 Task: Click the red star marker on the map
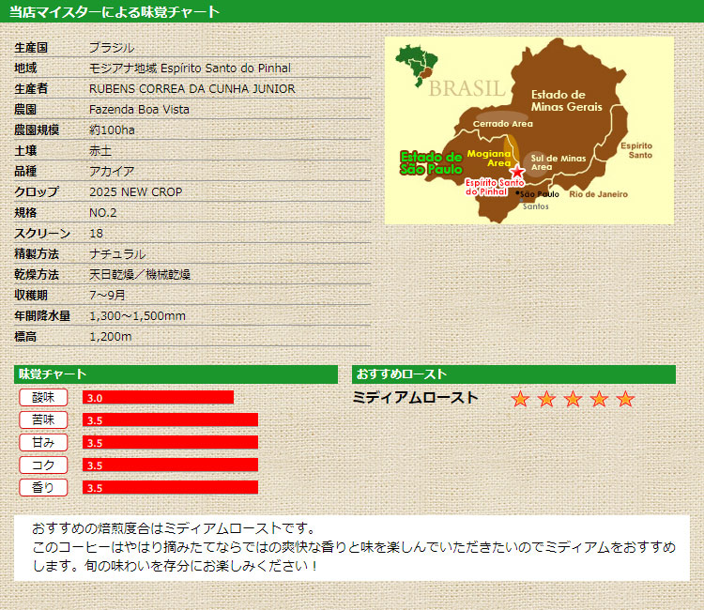[x=514, y=173]
